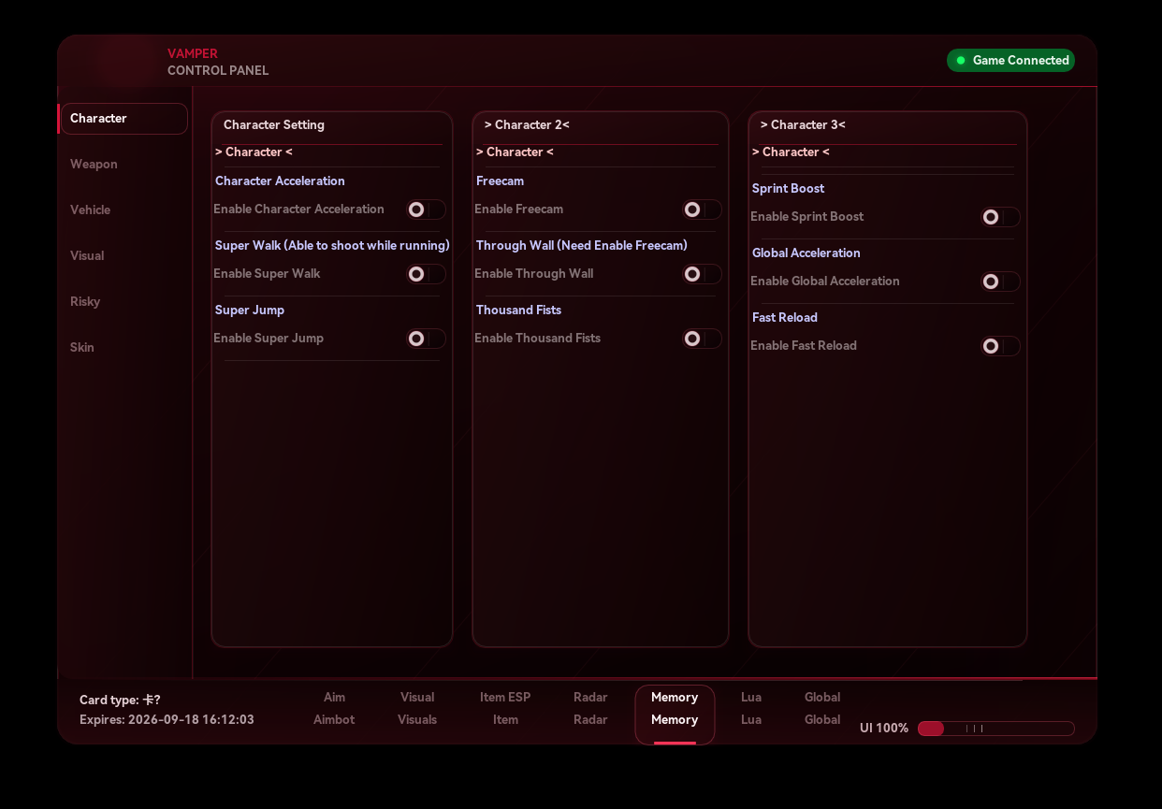Screen dimensions: 1162x809
Task: Open the Visuals tab in the bottom bar
Action: coord(417,709)
